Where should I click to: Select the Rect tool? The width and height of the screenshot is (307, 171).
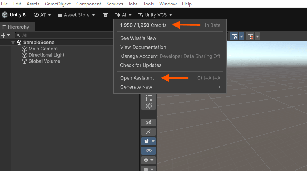tap(148, 98)
